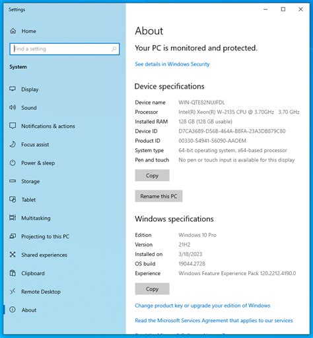Click version value 21H2

[184, 245]
